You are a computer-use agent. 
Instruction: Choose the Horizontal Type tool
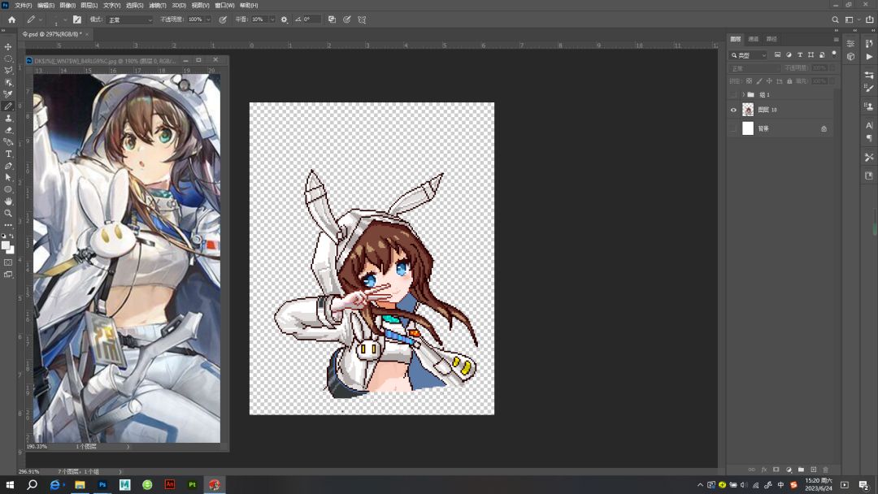coord(8,154)
